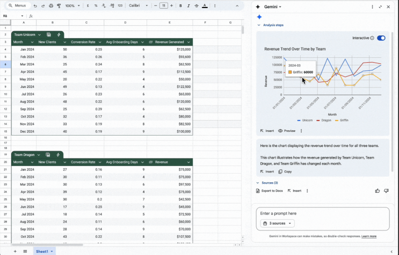The image size is (399, 255).
Task: Format as percent
Action: click(x=96, y=5)
